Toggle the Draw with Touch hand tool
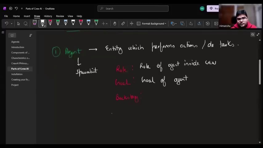Screen dimensions: 263x148 115,24
